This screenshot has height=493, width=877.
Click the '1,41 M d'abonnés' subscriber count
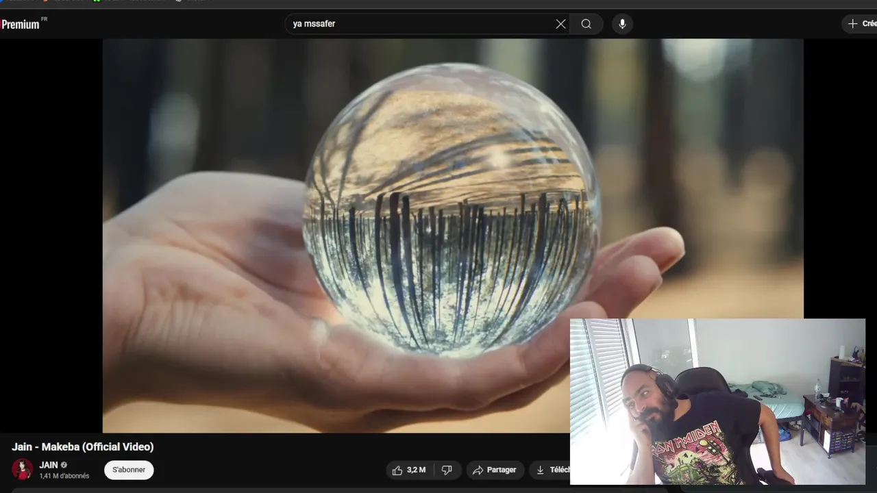coord(64,476)
